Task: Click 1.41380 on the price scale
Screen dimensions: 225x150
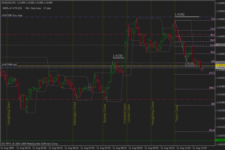Action: tap(221, 86)
